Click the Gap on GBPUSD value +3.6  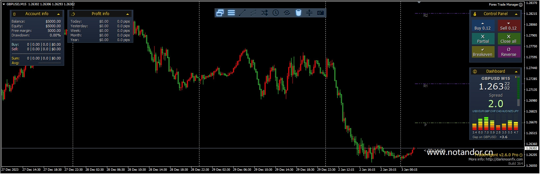(x=503, y=137)
